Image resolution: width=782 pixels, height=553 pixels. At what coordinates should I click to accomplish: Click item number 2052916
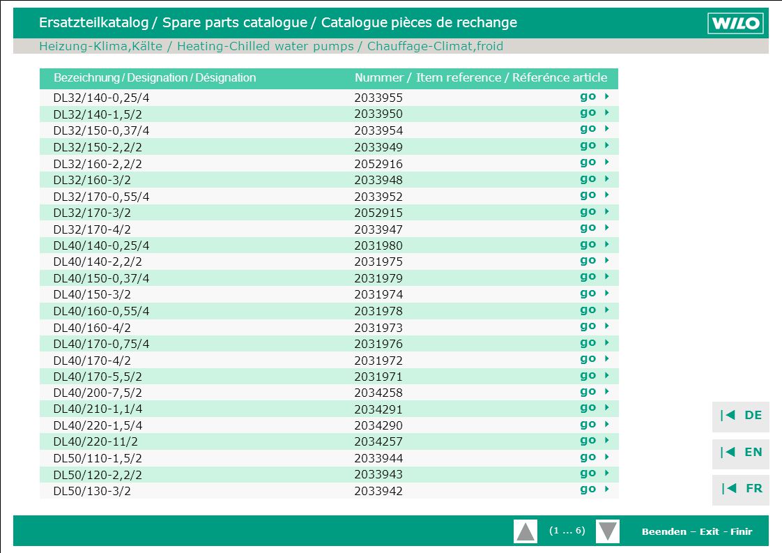pos(378,164)
